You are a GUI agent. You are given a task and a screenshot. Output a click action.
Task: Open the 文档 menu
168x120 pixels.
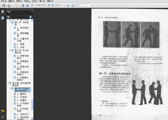[x=27, y=1]
